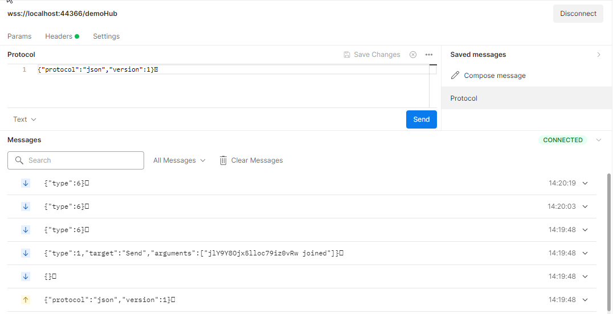Click the Save Changes floppy icon
The width and height of the screenshot is (613, 314).
347,55
